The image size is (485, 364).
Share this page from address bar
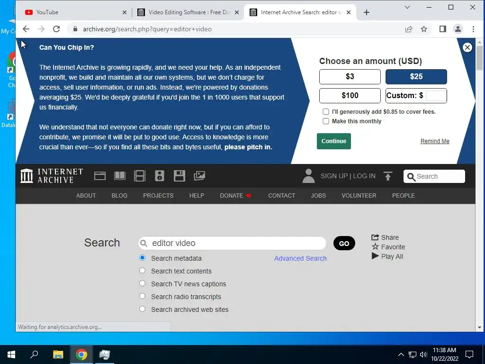(x=409, y=29)
